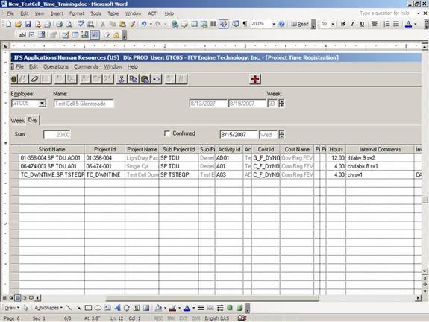Viewport: 429px width, 322px height.
Task: Toggle Center alignment
Action: [375, 24]
